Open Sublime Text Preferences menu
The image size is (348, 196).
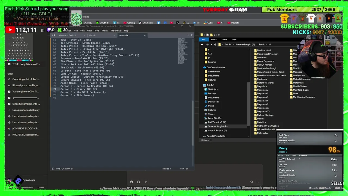tap(116, 31)
